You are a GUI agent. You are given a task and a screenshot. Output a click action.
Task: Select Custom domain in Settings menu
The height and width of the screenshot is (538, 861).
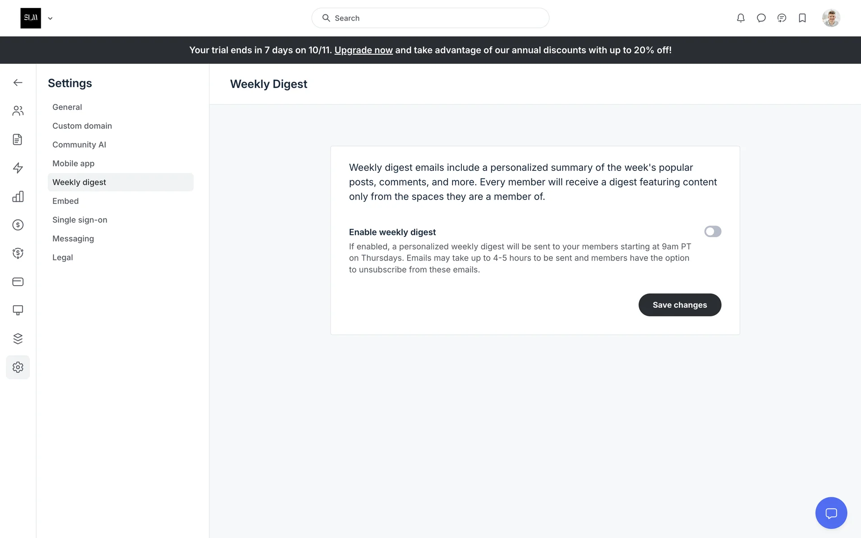[x=82, y=126]
